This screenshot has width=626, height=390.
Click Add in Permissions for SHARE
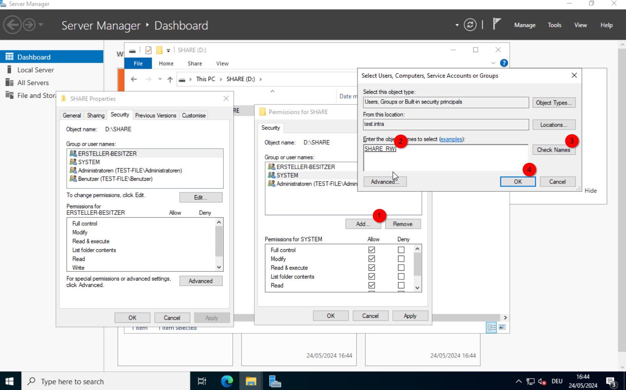click(363, 224)
